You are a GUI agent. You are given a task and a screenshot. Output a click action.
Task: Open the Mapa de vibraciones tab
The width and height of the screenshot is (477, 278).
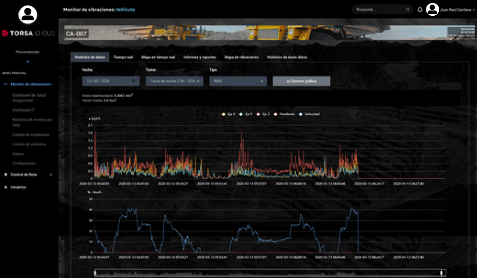(x=242, y=58)
